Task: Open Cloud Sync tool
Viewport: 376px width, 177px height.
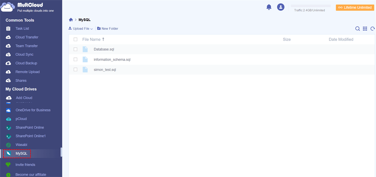Action: (24, 54)
